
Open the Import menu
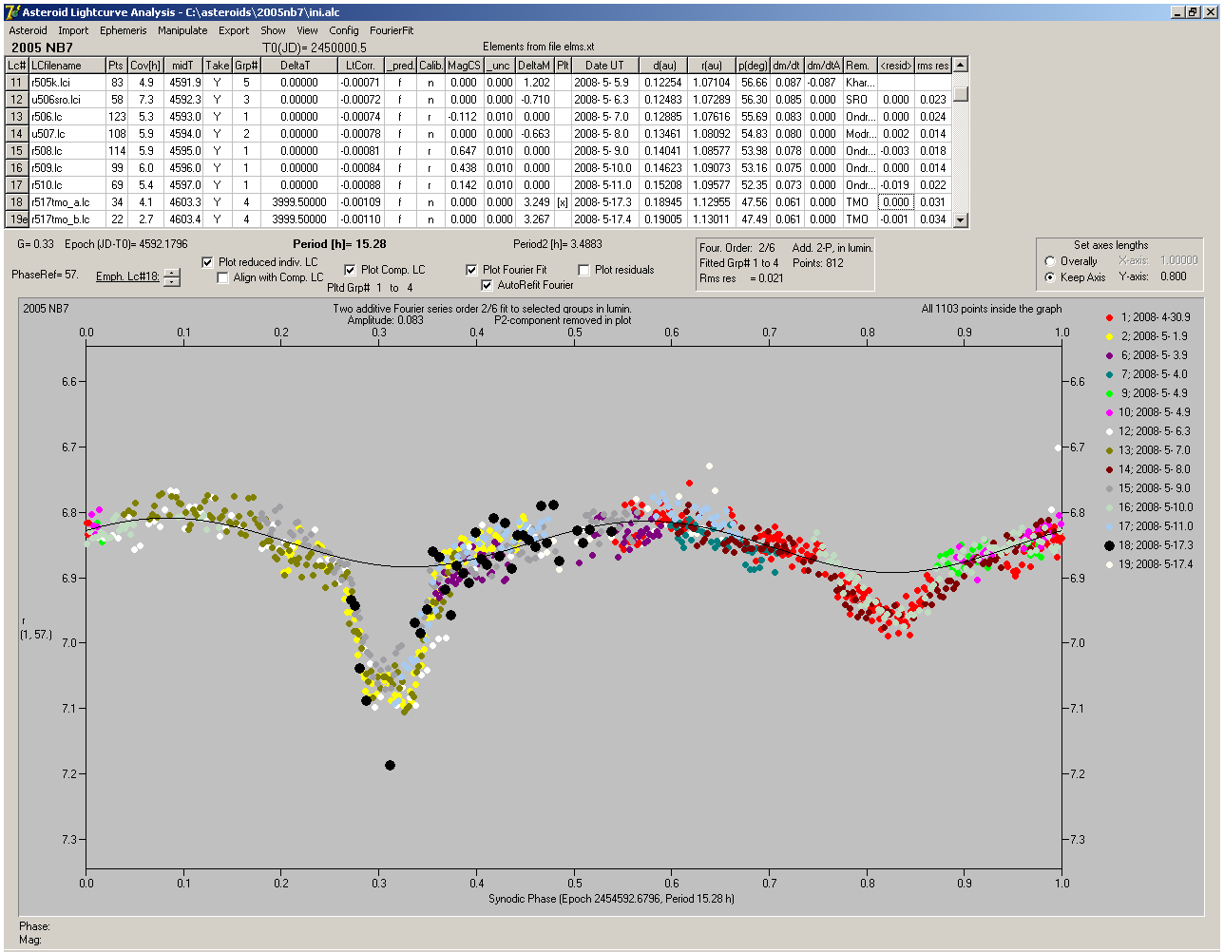[73, 30]
